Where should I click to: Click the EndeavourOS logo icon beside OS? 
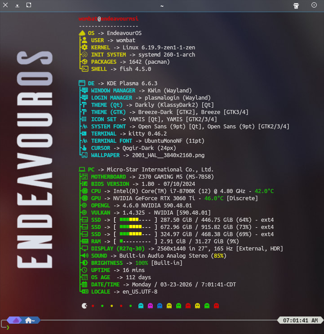tap(82, 33)
